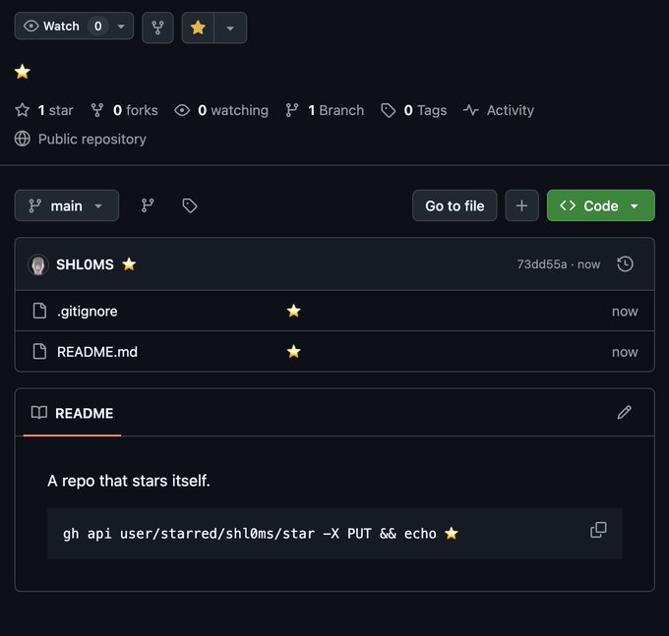Open the README.md file
Image resolution: width=669 pixels, height=636 pixels.
click(97, 351)
